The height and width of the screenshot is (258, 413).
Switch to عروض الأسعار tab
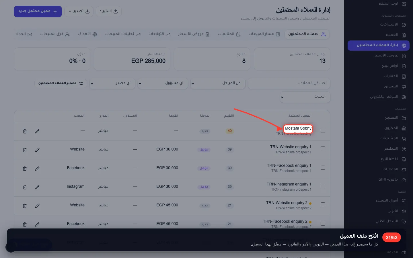(x=194, y=34)
